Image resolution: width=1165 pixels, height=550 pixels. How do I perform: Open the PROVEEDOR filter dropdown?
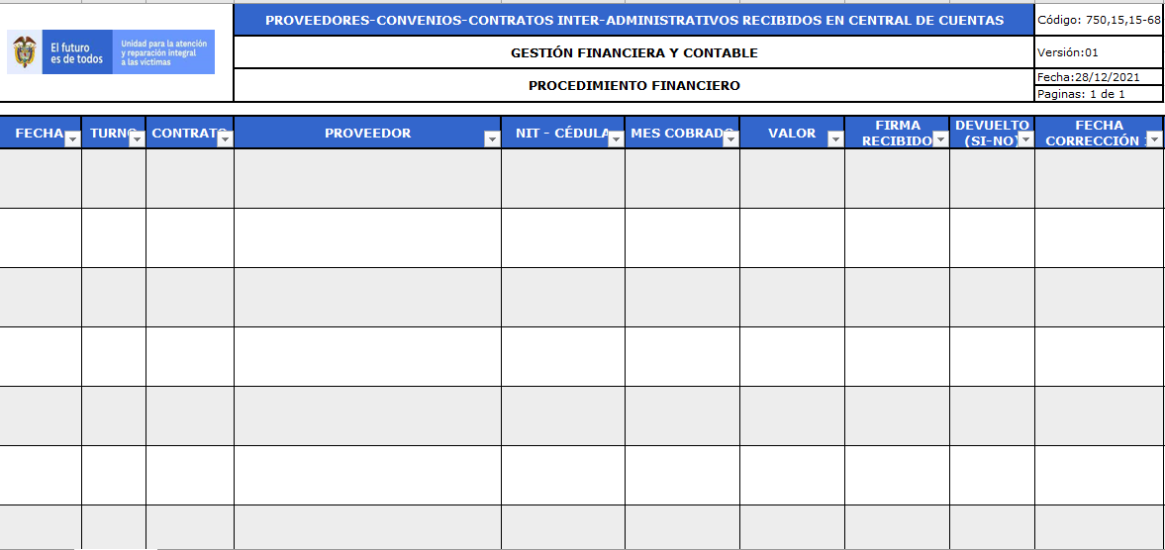491,138
